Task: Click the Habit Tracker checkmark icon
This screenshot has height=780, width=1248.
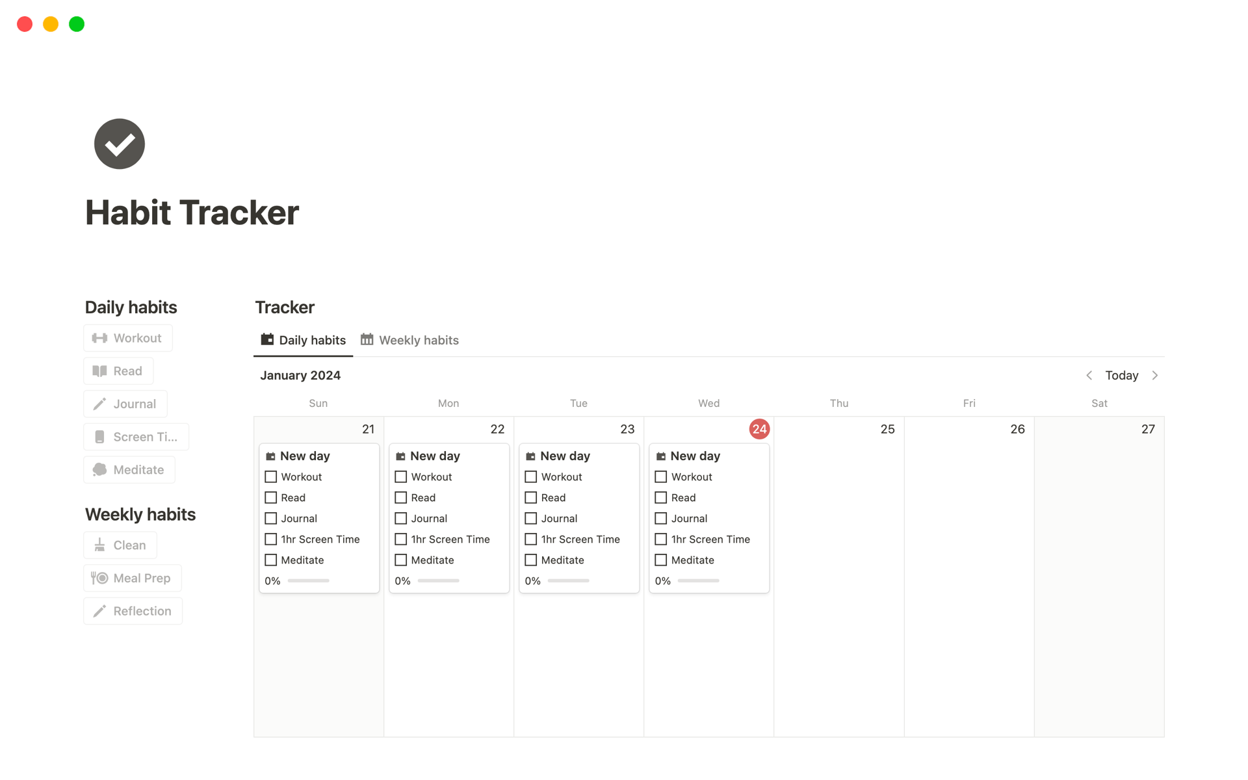Action: [x=120, y=143]
